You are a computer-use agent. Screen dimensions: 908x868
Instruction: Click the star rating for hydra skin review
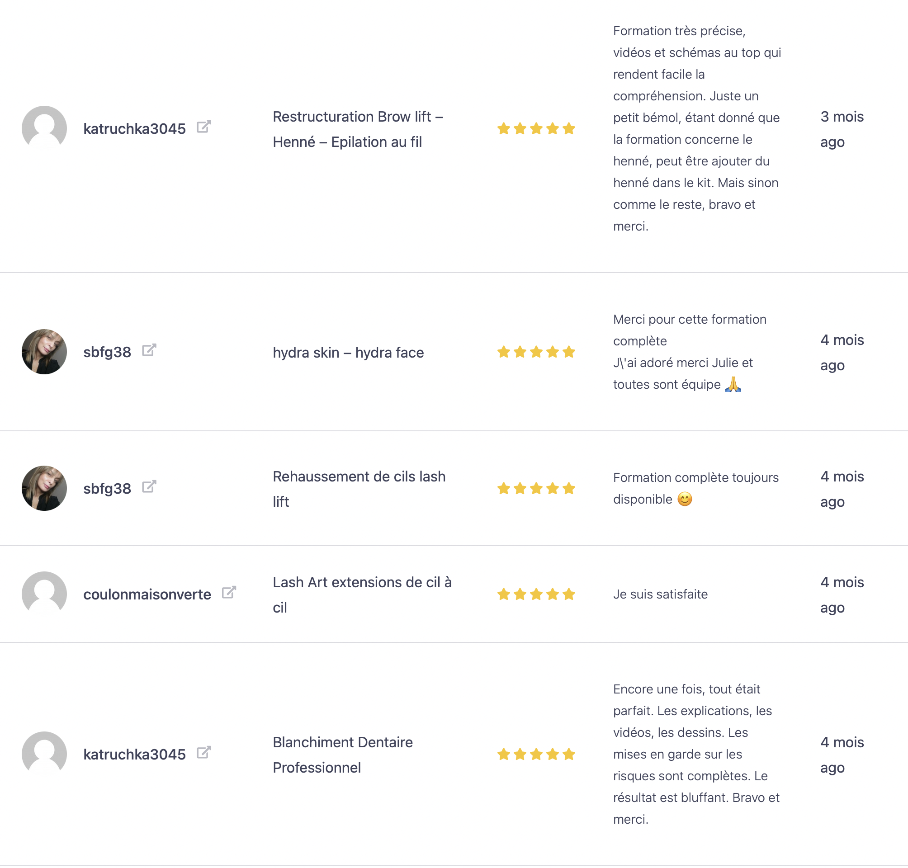[x=536, y=352]
